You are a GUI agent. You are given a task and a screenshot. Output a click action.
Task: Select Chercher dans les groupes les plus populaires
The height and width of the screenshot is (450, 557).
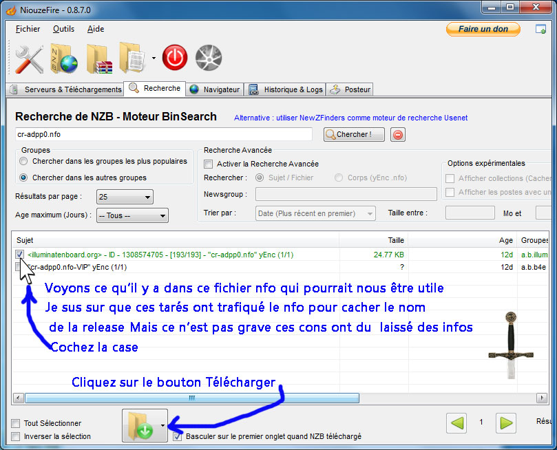[x=23, y=162]
